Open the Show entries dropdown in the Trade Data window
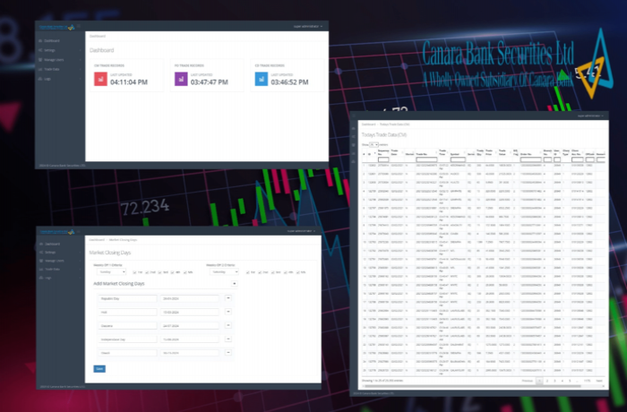 374,145
